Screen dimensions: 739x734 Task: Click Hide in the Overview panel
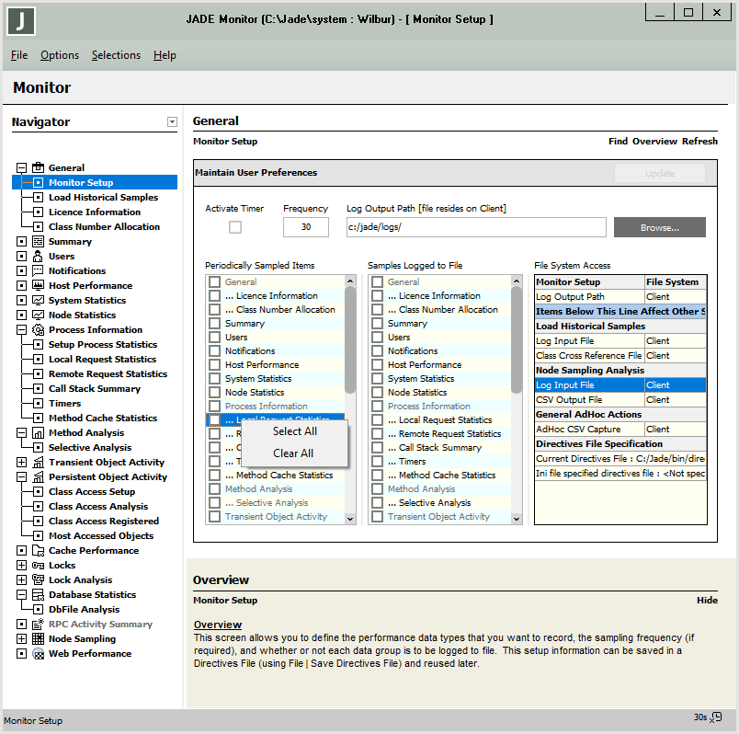pos(707,600)
